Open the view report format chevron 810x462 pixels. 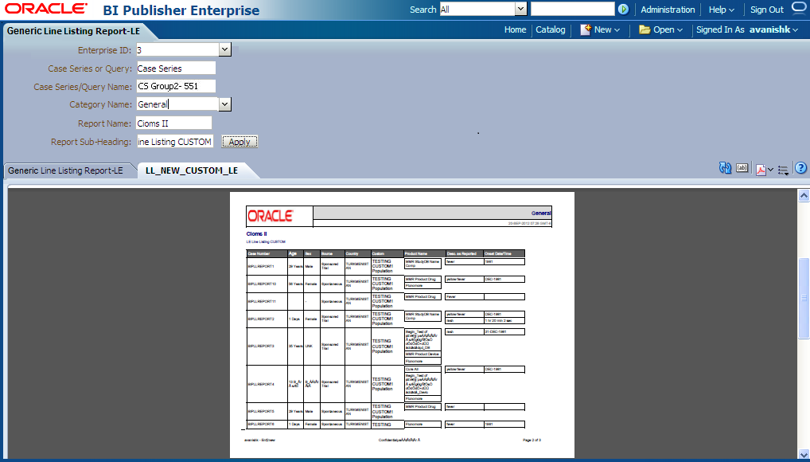coord(770,170)
